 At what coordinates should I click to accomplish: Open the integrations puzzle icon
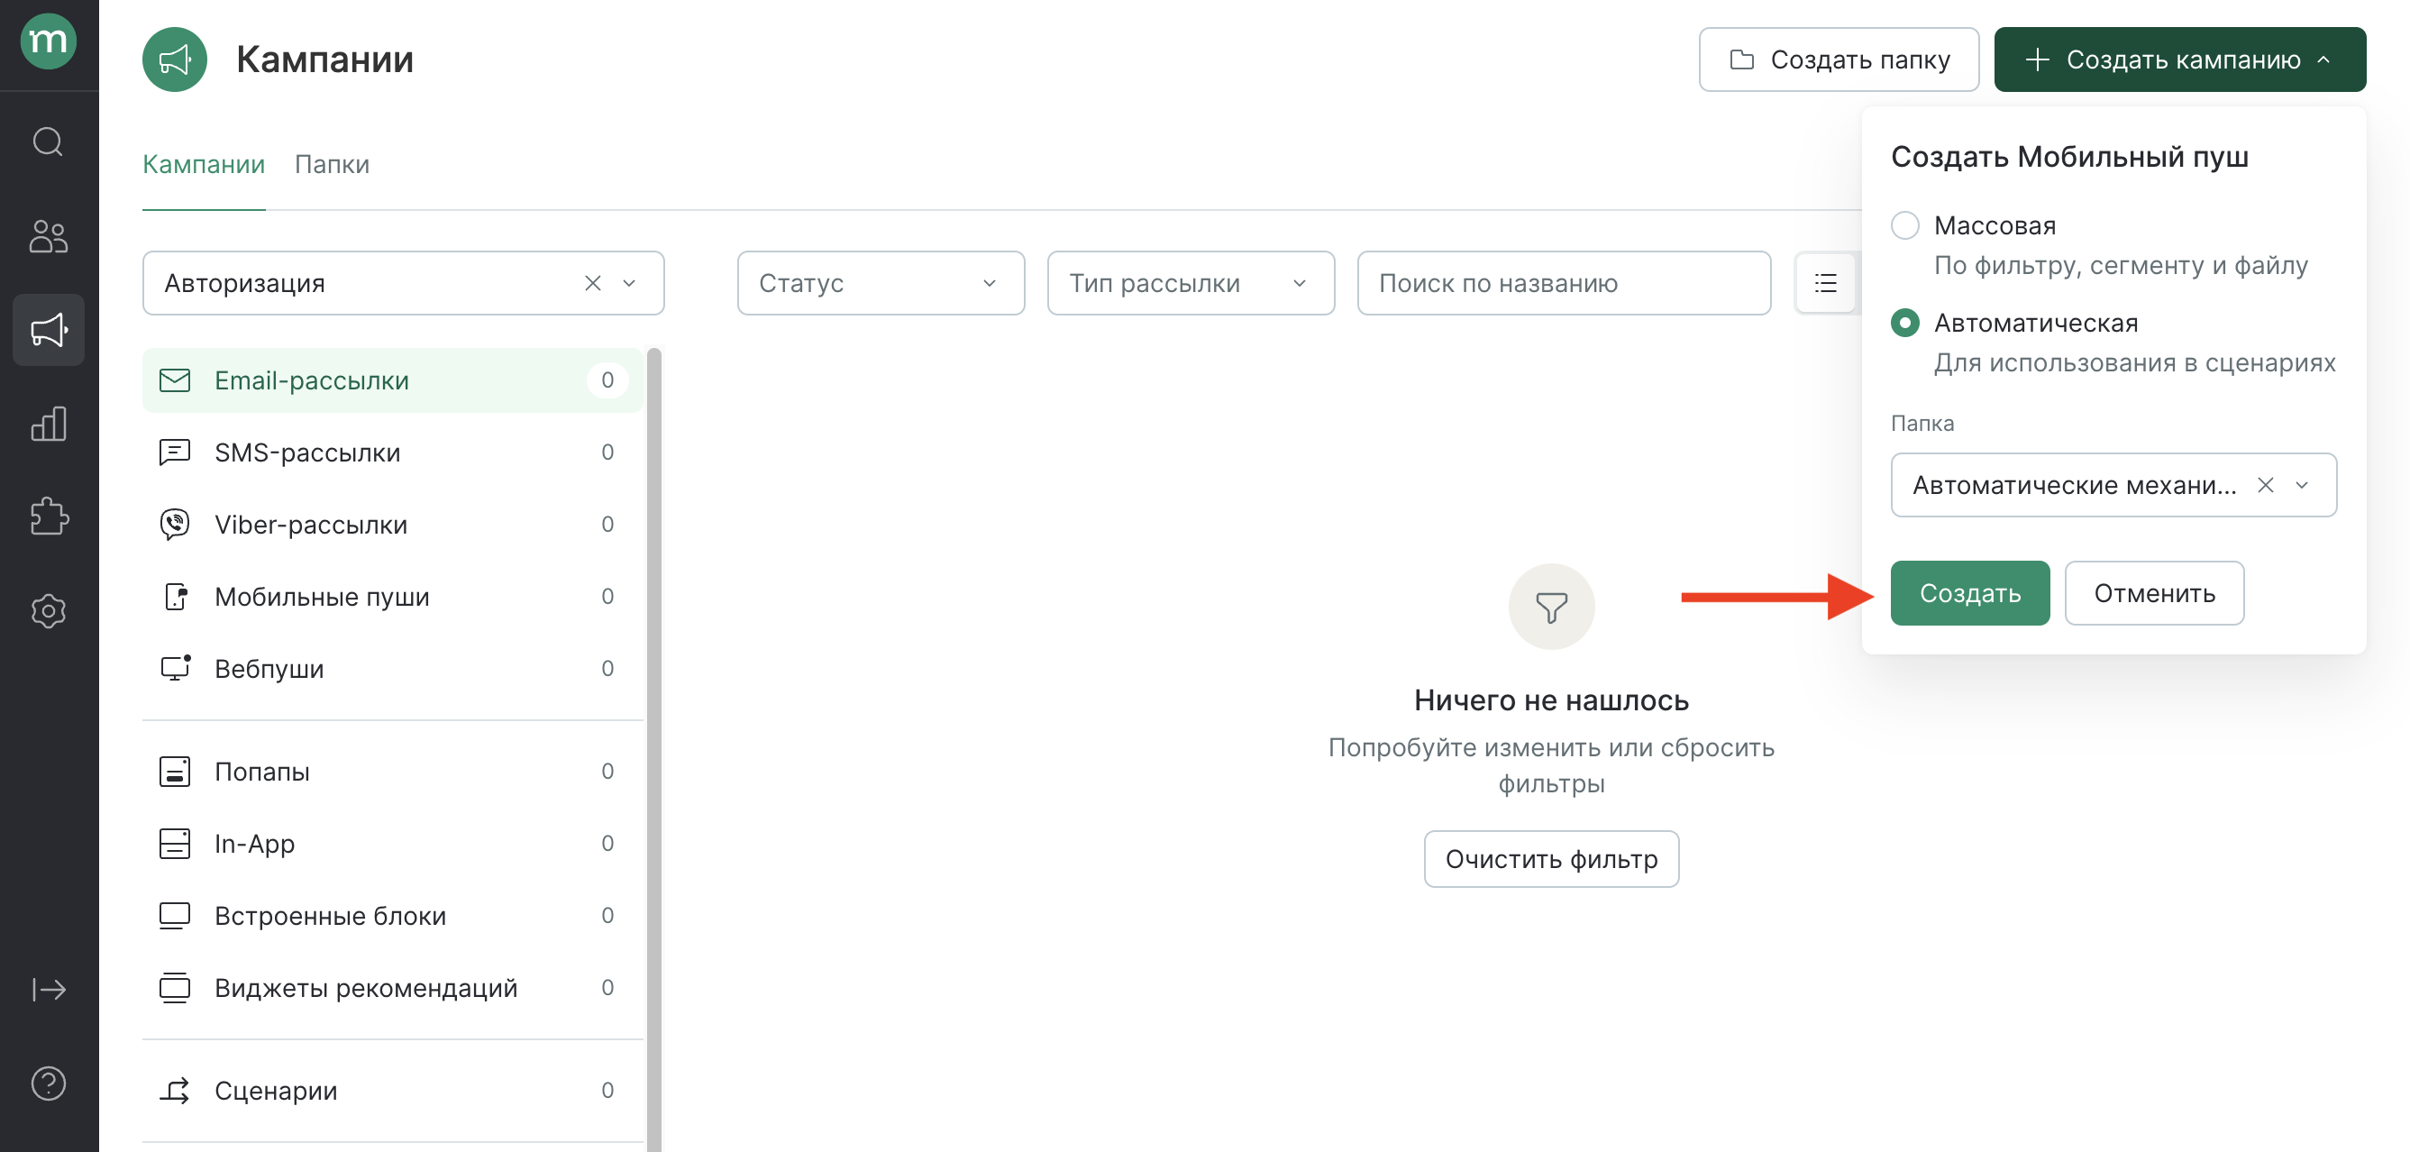(48, 517)
